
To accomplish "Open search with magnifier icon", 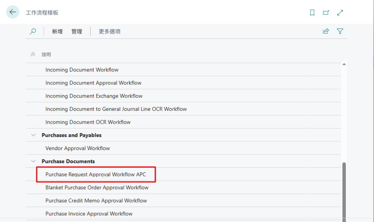I will (33, 31).
